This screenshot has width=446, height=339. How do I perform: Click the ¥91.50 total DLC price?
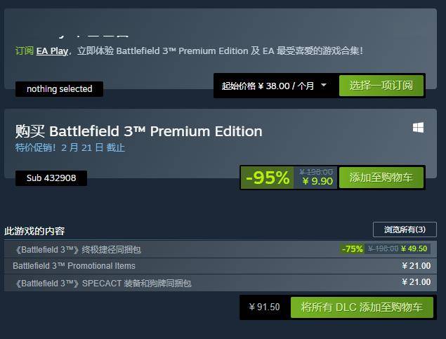[x=264, y=307]
